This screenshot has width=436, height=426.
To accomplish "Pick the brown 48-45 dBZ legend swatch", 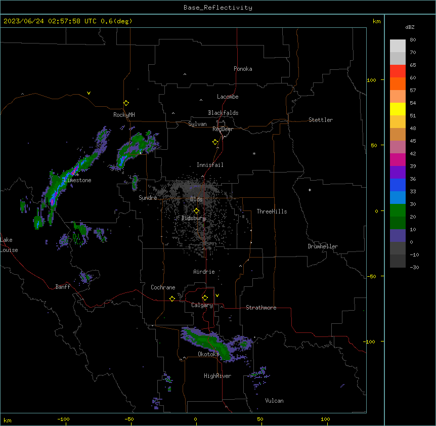I will coord(398,134).
